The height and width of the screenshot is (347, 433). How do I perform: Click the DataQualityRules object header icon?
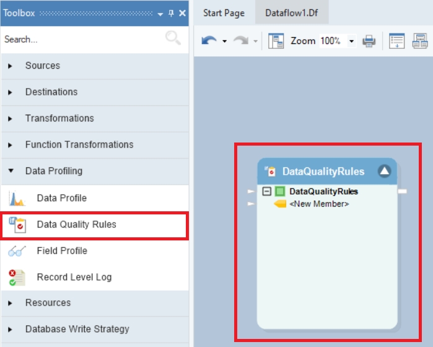pyautogui.click(x=270, y=171)
